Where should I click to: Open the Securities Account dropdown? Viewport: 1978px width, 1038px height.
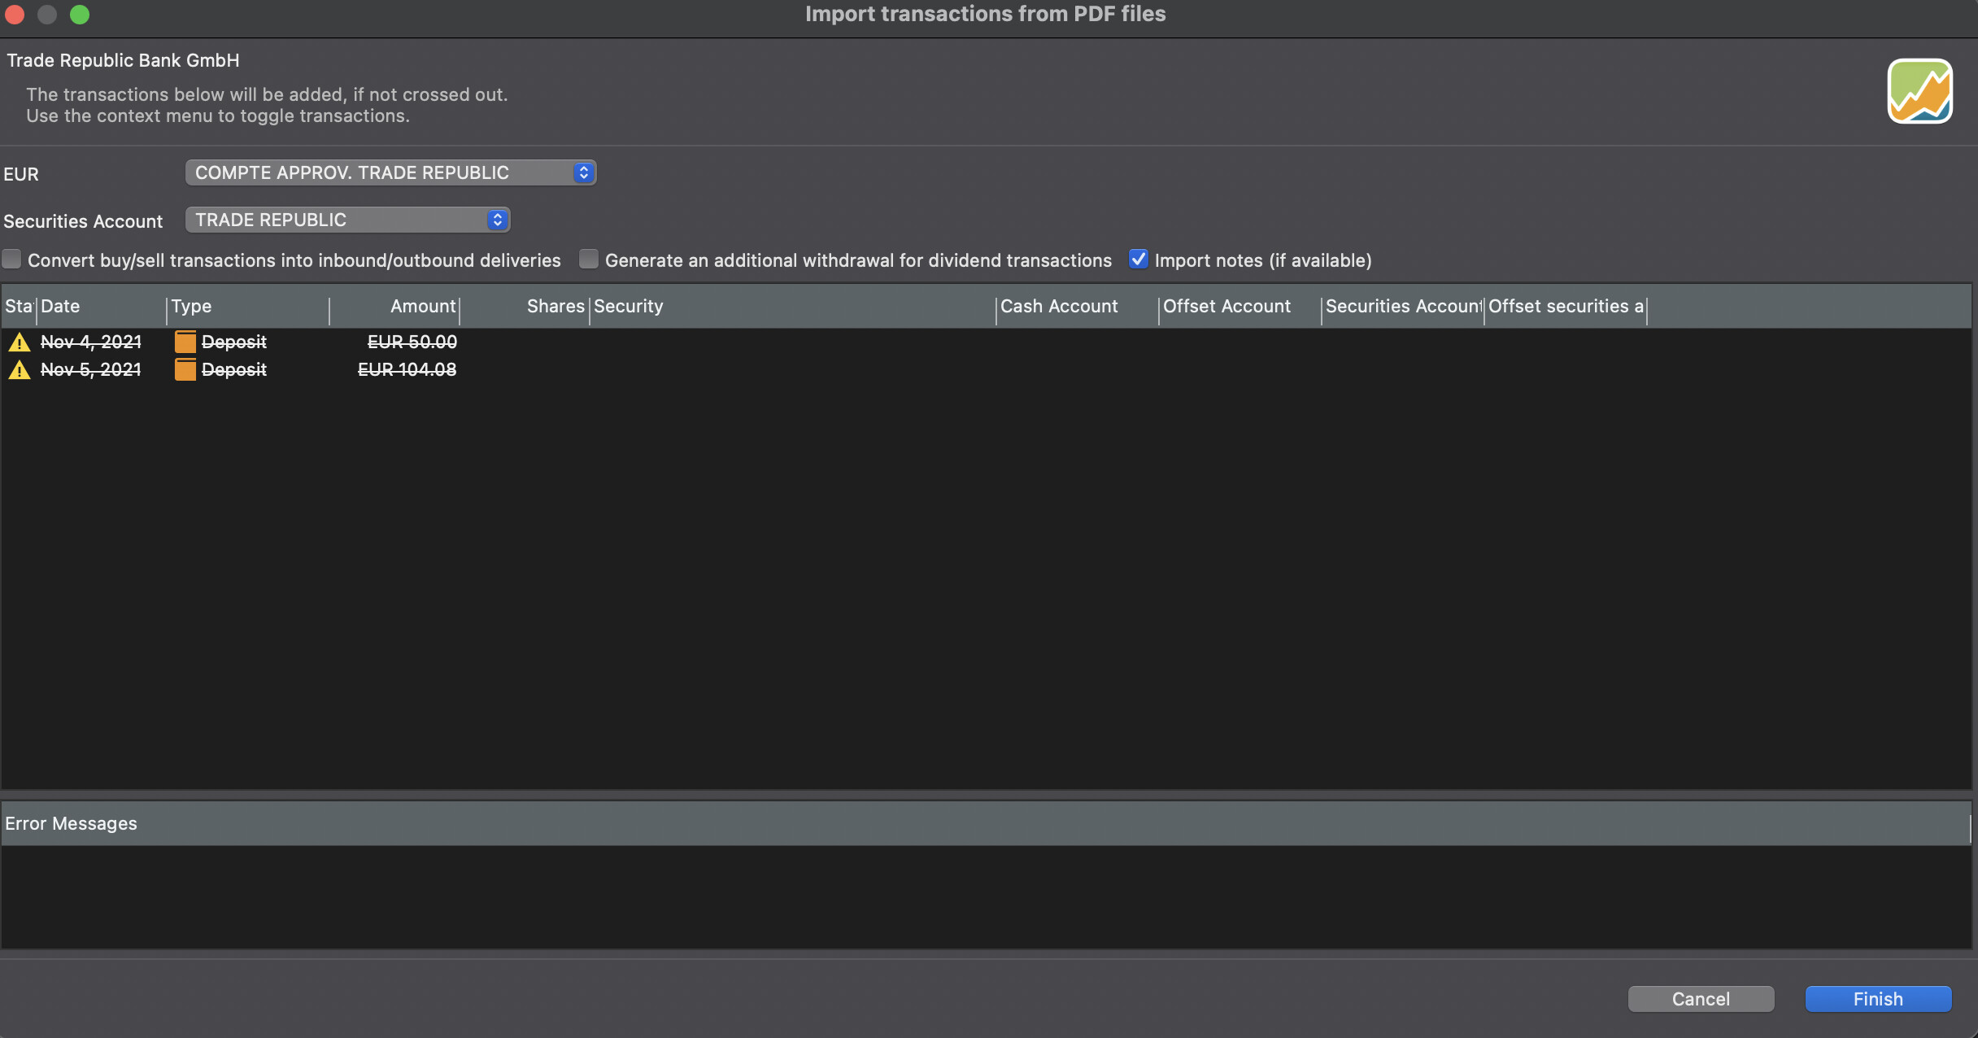pos(348,220)
